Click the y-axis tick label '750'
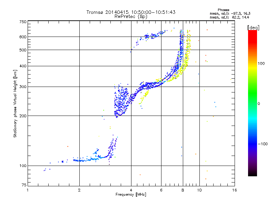The width and height of the screenshot is (276, 207). pyautogui.click(x=23, y=22)
